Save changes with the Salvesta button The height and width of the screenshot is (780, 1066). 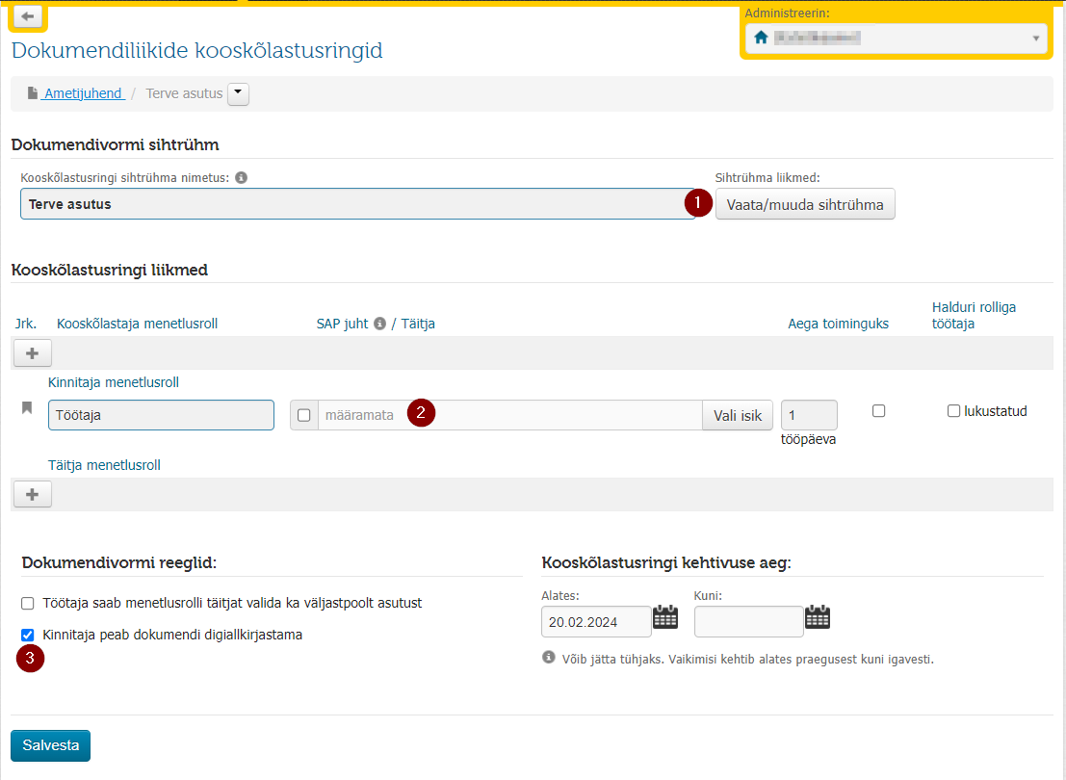(x=50, y=745)
